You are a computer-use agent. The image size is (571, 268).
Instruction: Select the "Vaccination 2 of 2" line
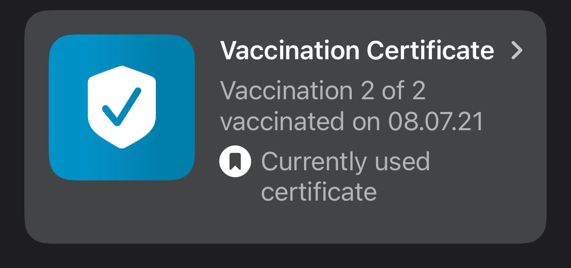click(x=323, y=90)
